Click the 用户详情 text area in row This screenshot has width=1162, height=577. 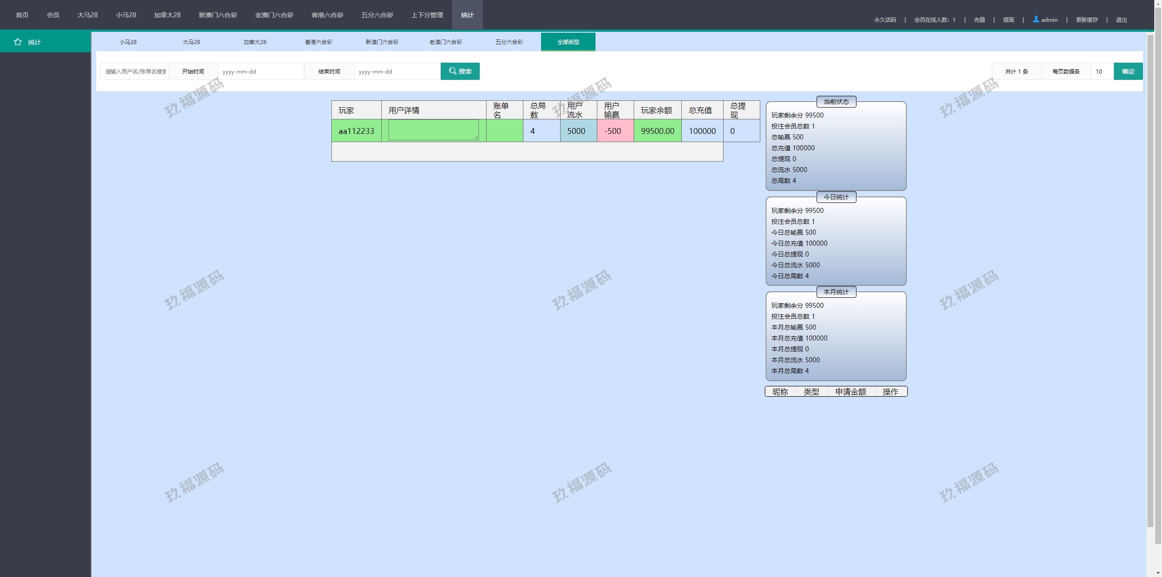(x=433, y=130)
